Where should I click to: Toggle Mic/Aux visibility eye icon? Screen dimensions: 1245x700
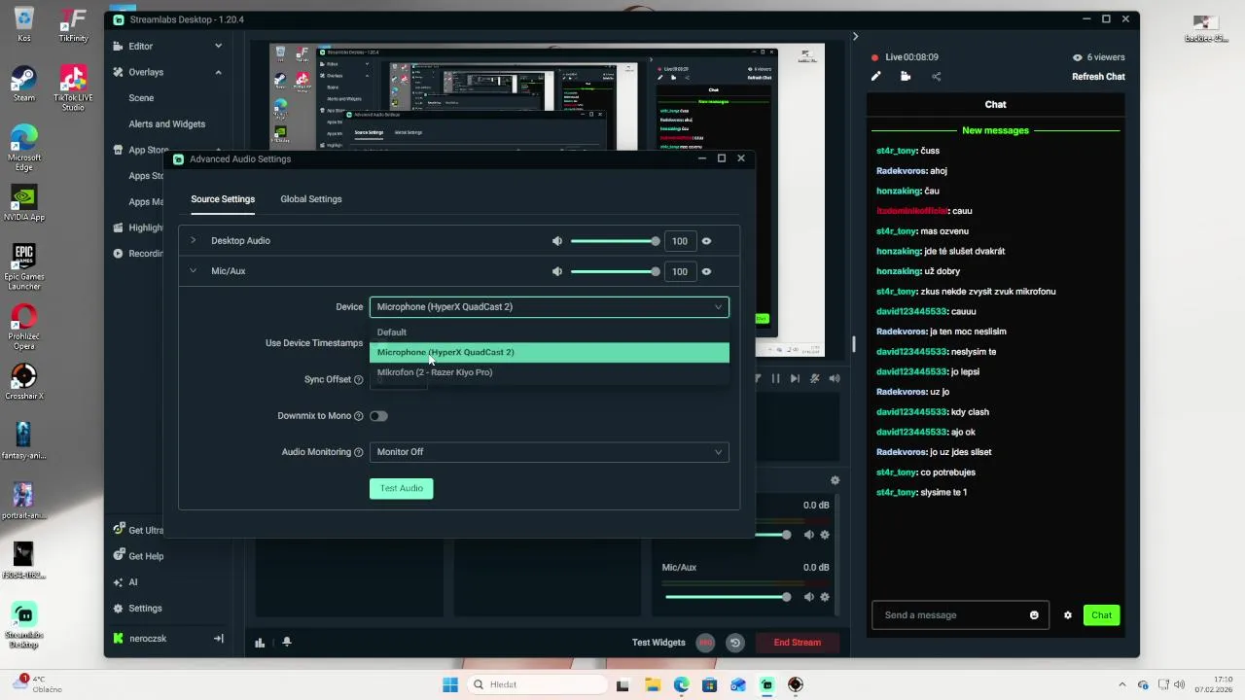[x=706, y=271]
